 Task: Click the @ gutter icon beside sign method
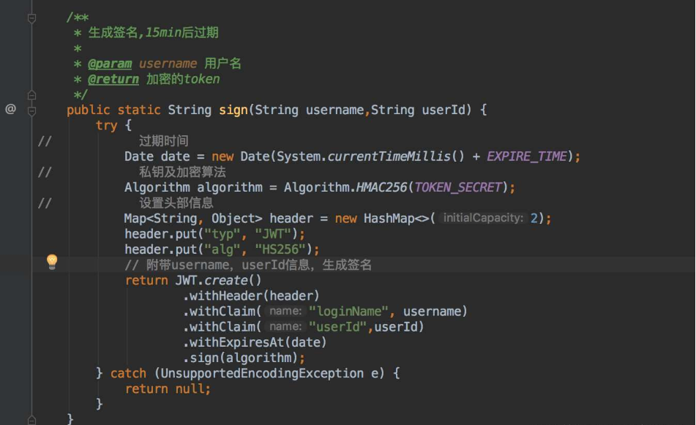pos(10,109)
